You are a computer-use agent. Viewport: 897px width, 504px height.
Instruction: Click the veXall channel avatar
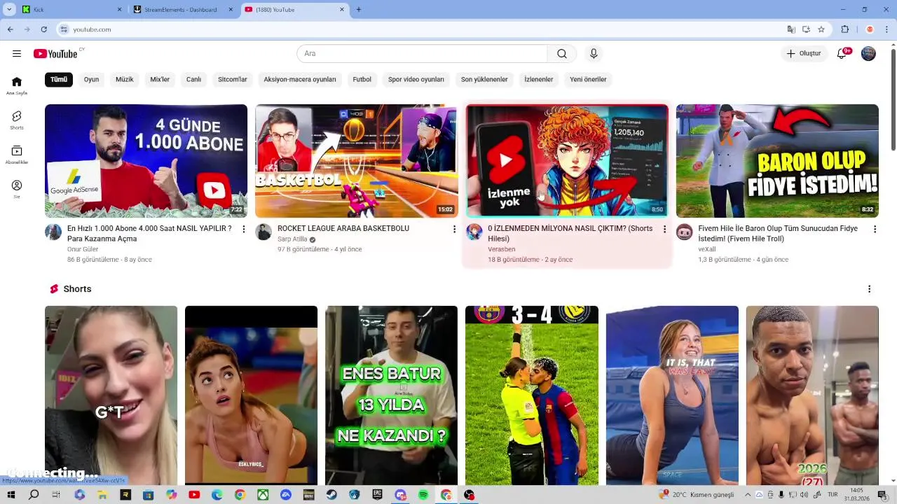[x=685, y=232]
